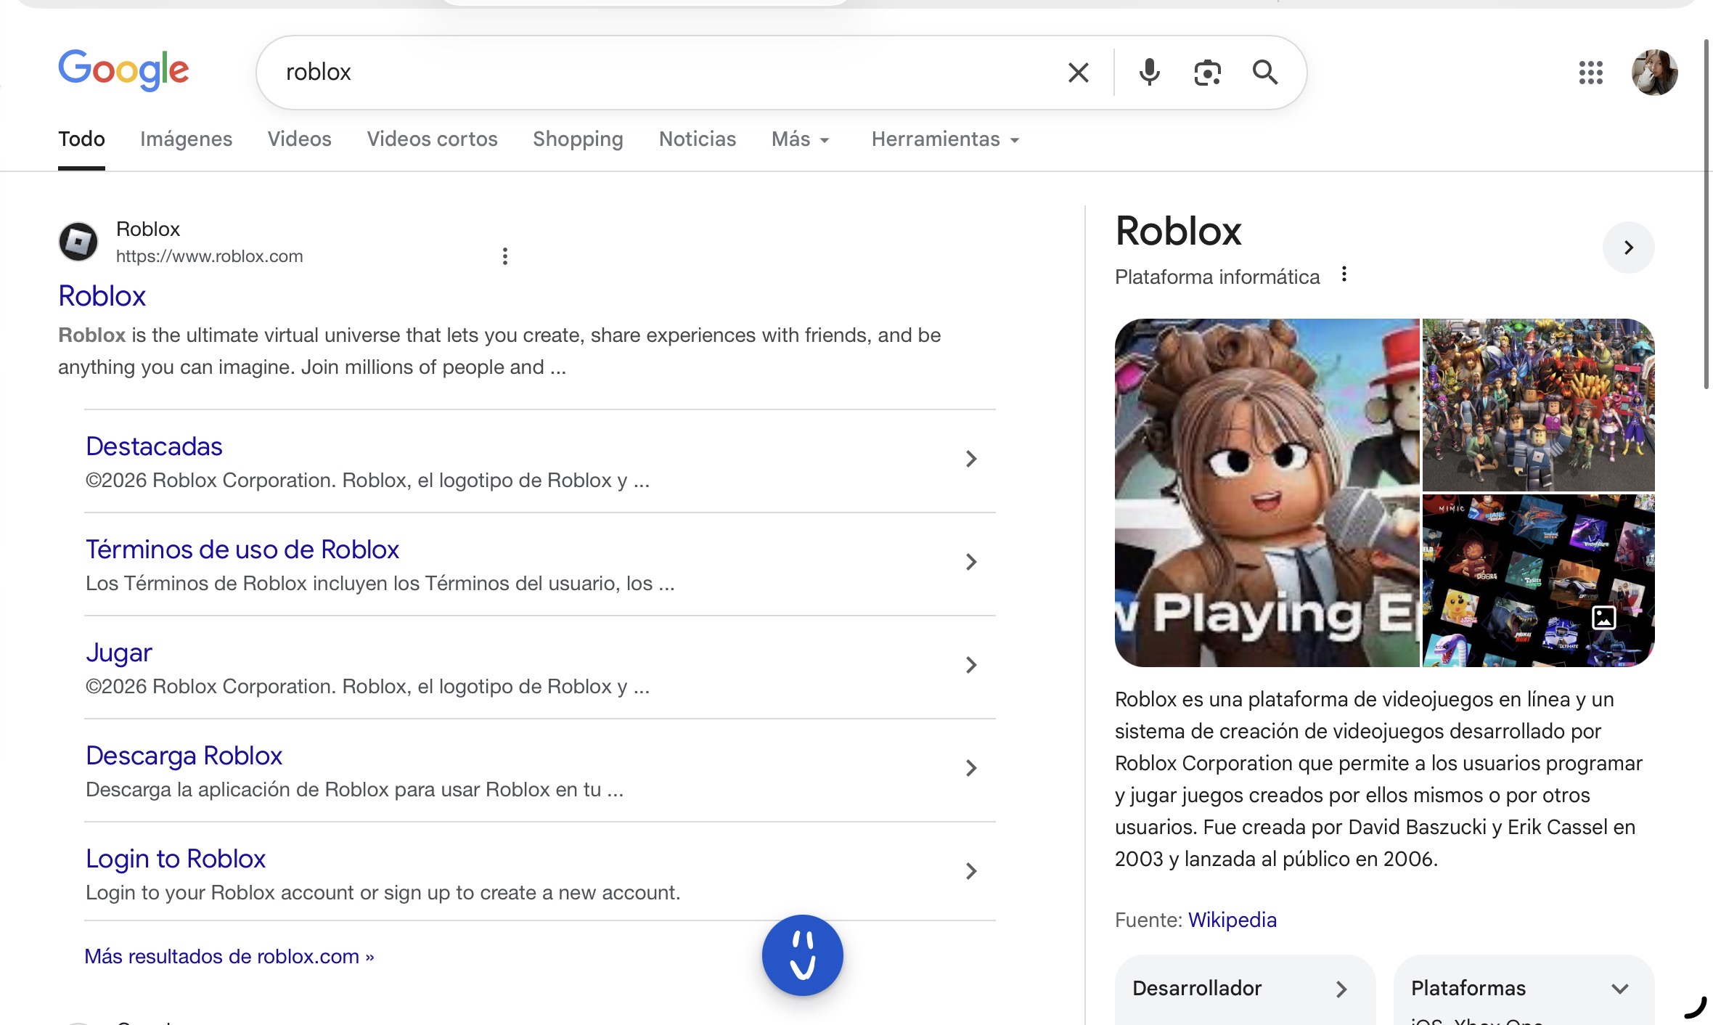Click inside the roblox search field
This screenshot has width=1713, height=1025.
coord(653,73)
